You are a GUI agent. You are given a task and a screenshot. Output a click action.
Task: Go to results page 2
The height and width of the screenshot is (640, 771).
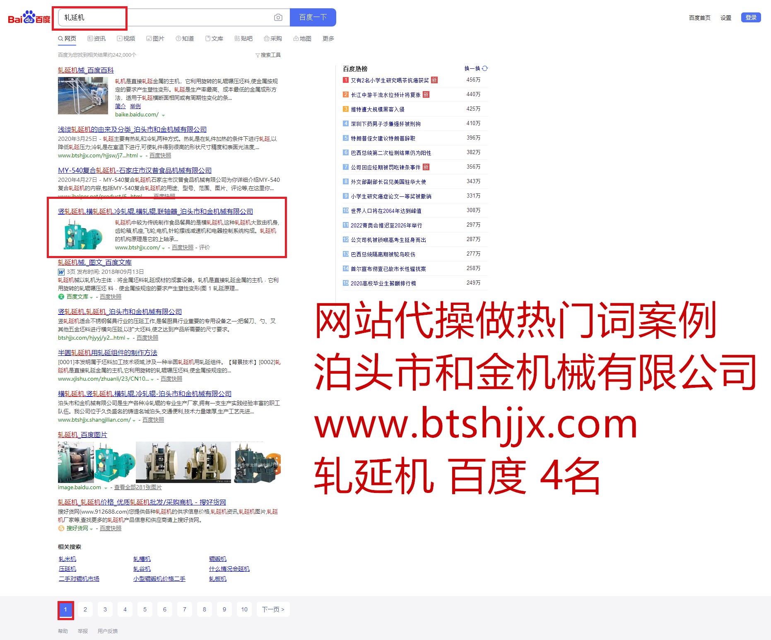click(x=85, y=609)
